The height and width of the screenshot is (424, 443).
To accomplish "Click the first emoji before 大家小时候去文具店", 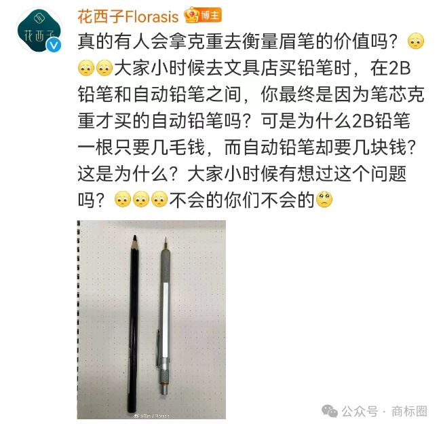I will point(86,68).
